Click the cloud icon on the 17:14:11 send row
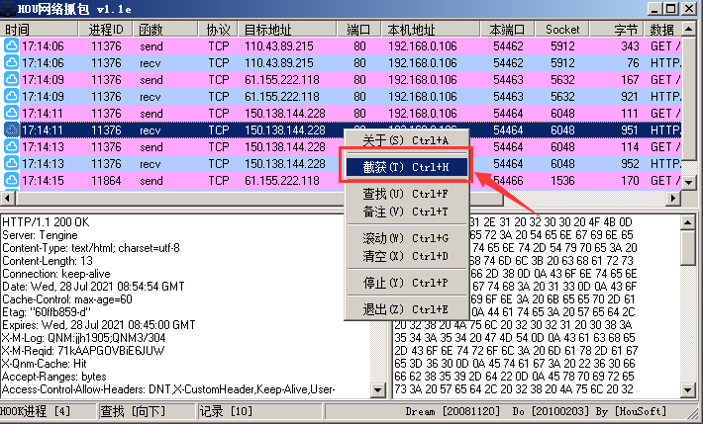 [x=11, y=114]
